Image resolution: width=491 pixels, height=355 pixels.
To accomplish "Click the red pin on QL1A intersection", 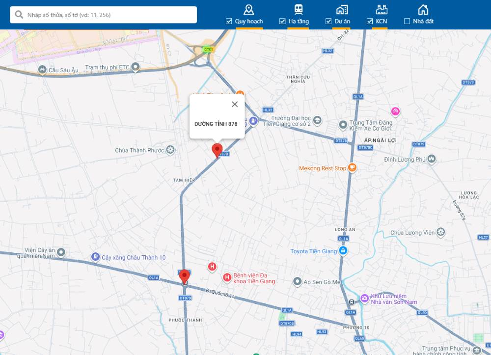I will pos(185,276).
